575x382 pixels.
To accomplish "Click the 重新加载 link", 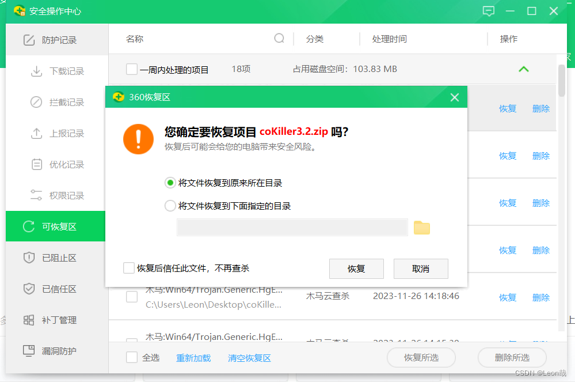I will tap(193, 358).
